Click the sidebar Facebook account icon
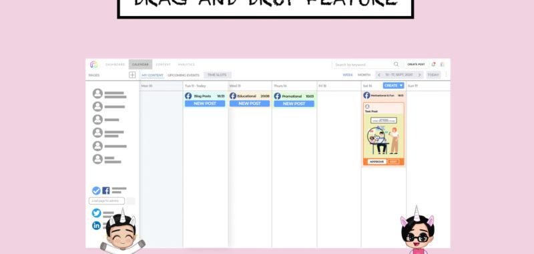This screenshot has height=254, width=534. 106,190
